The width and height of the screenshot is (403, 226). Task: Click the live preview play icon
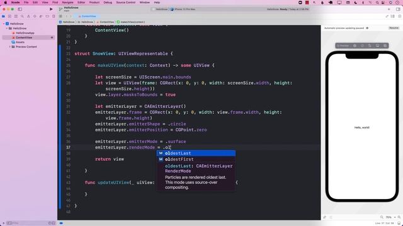[355, 46]
